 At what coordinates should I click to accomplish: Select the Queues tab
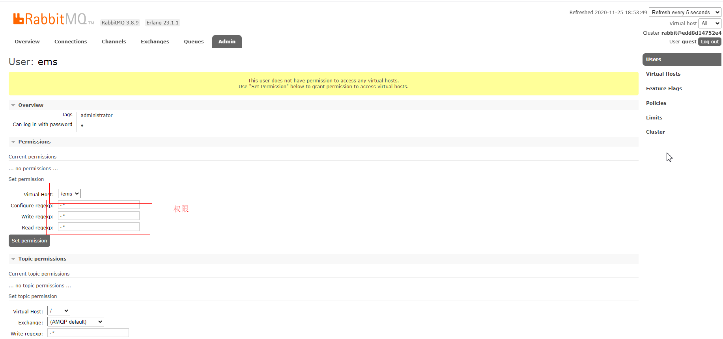point(194,41)
